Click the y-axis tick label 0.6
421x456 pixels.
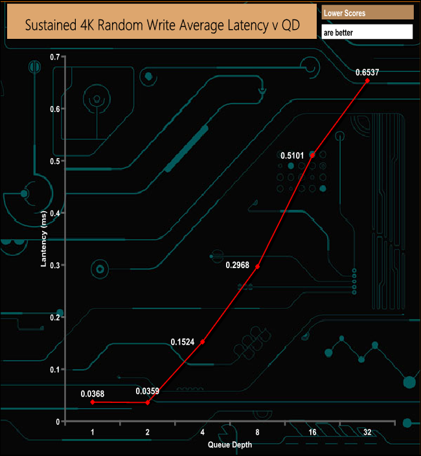[x=54, y=109]
